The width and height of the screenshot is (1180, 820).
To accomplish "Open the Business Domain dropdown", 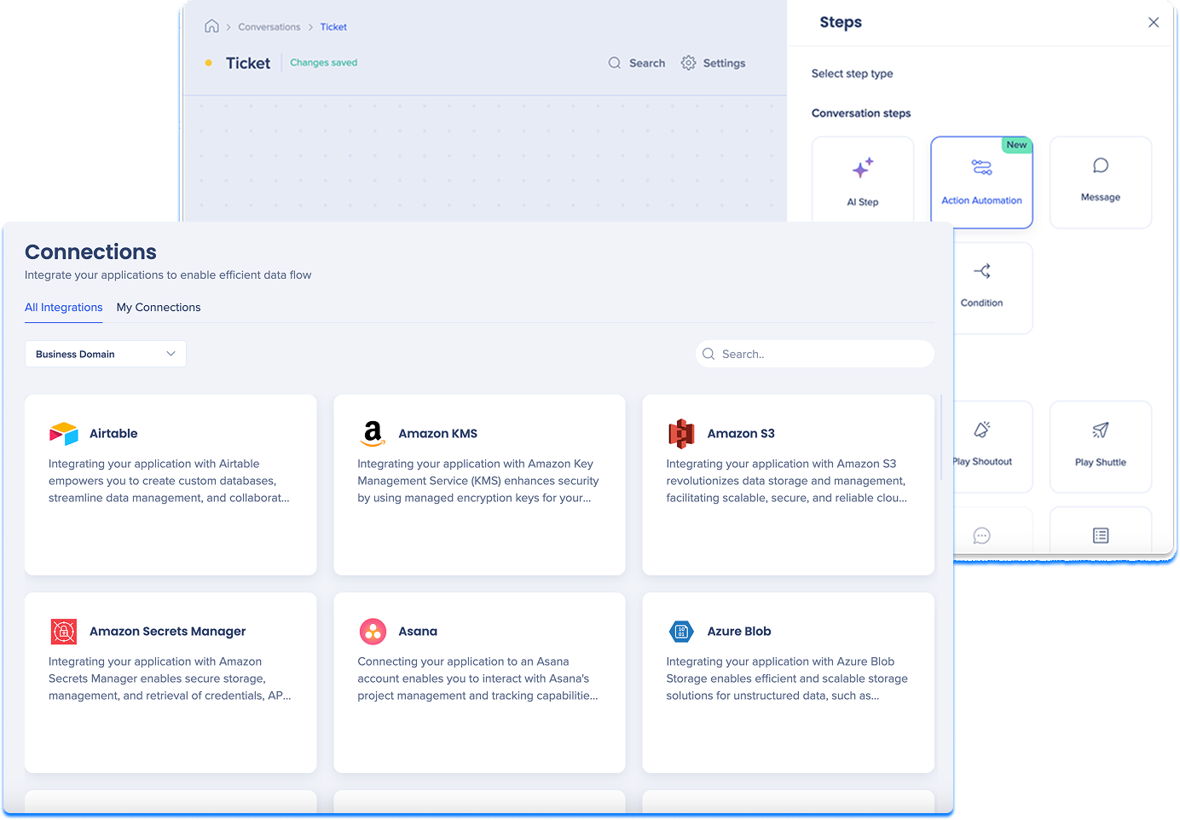I will [106, 354].
